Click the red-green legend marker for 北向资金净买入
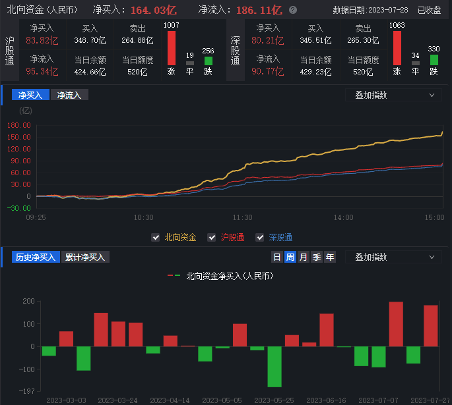The image size is (452, 405). pyautogui.click(x=174, y=277)
